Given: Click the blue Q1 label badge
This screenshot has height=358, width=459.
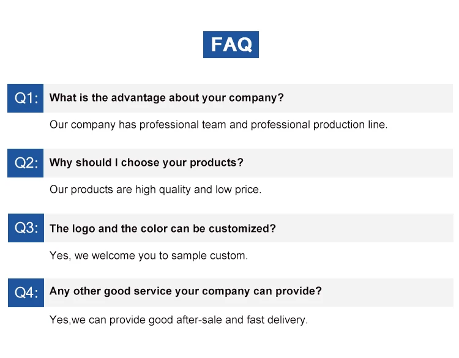Looking at the screenshot, I should click(x=26, y=98).
